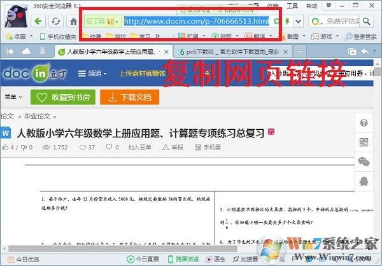Click the tab window list icon
This screenshot has width=382, height=266.
[352, 52]
